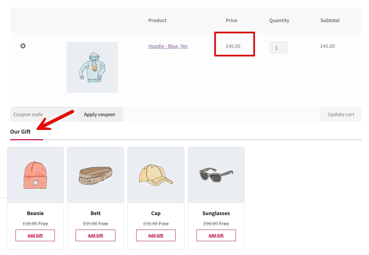
Task: Click the Beanie product name
Action: pyautogui.click(x=35, y=213)
